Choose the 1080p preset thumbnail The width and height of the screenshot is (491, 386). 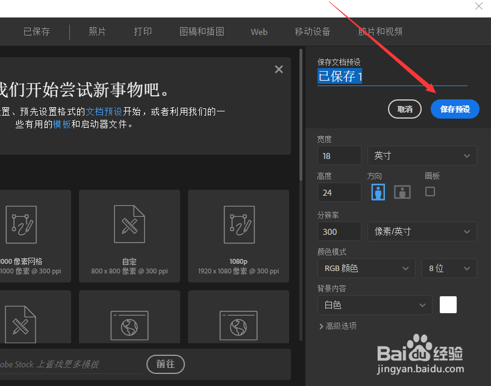[239, 224]
